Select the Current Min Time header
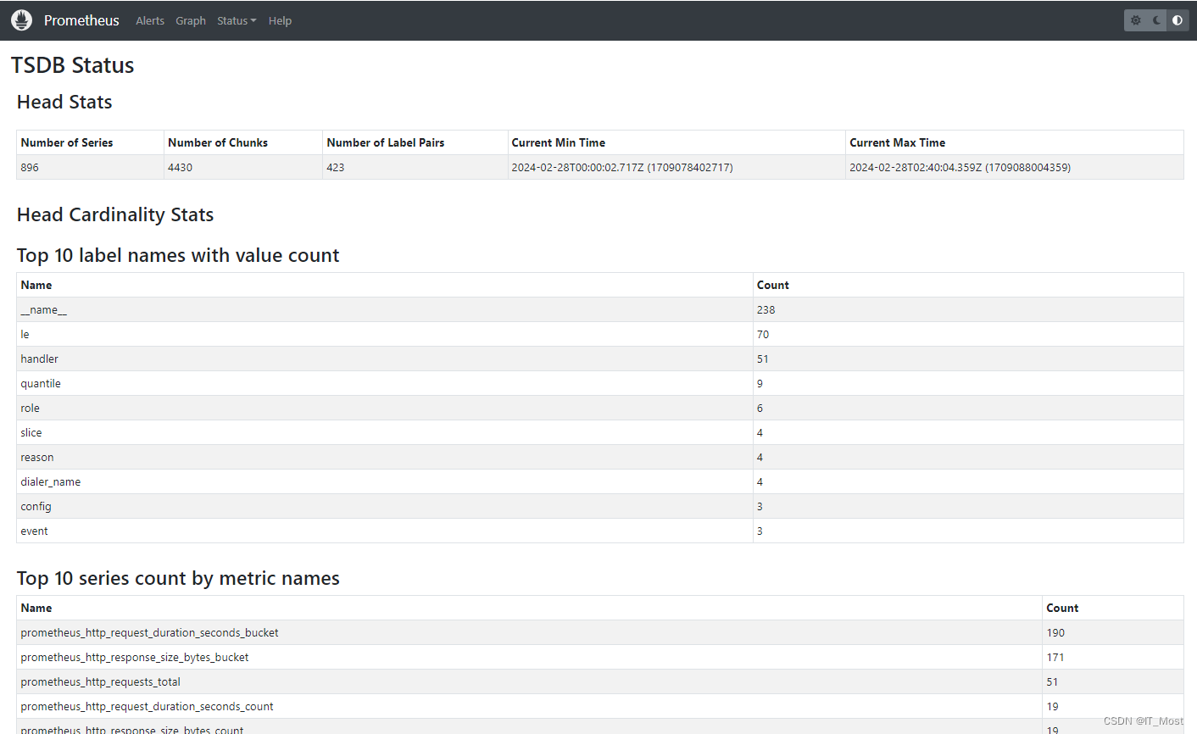 [559, 142]
